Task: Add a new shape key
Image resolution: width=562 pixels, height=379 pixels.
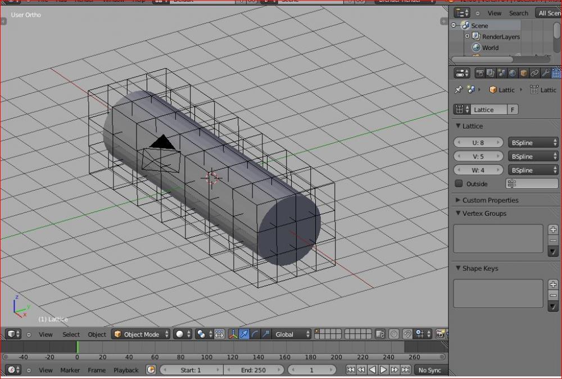Action: (553, 285)
